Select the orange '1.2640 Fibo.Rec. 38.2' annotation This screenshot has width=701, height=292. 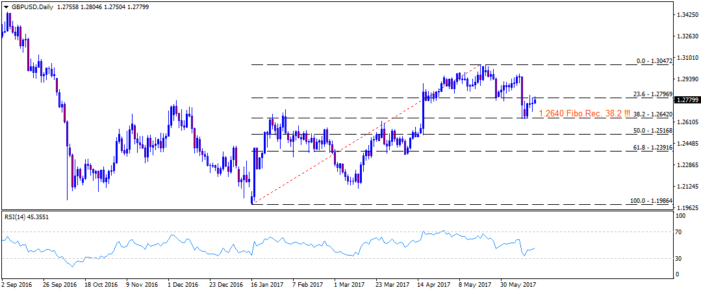(585, 113)
